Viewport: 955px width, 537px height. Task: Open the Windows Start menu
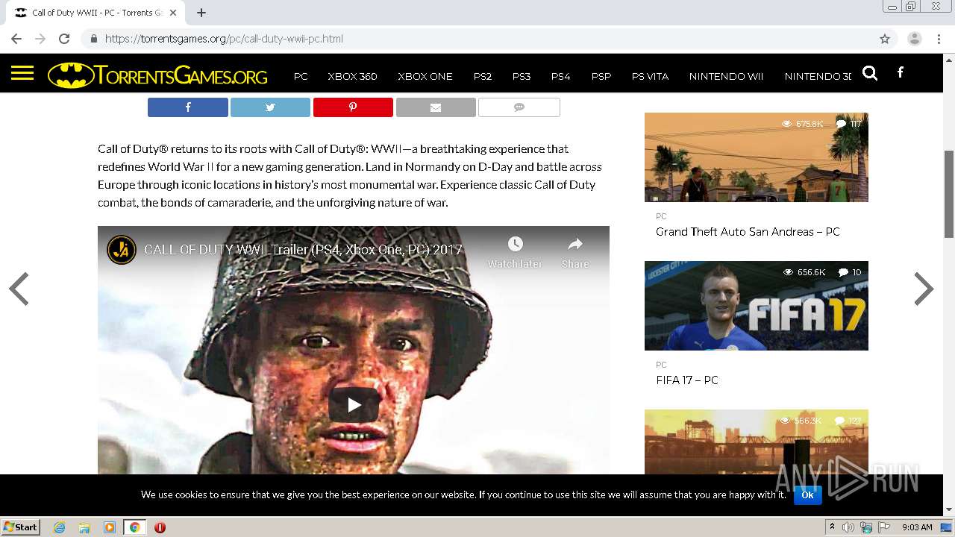pyautogui.click(x=21, y=527)
